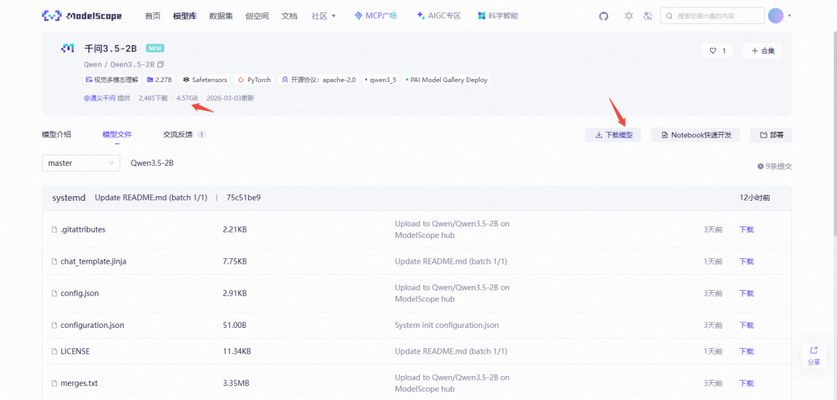This screenshot has height=400, width=837.
Task: Open the @通义千问 provider link
Action: point(99,98)
